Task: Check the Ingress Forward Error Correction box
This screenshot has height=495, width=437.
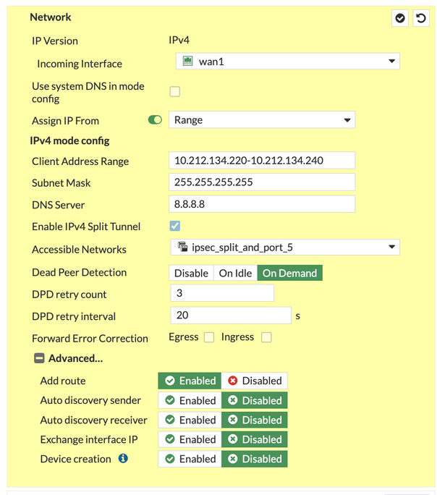Action: (x=266, y=337)
